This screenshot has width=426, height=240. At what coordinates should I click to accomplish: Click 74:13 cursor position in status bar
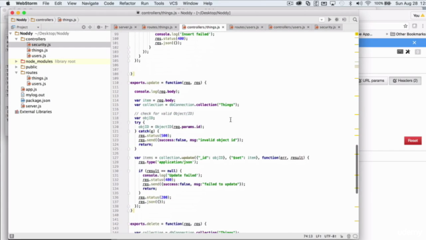(308, 236)
